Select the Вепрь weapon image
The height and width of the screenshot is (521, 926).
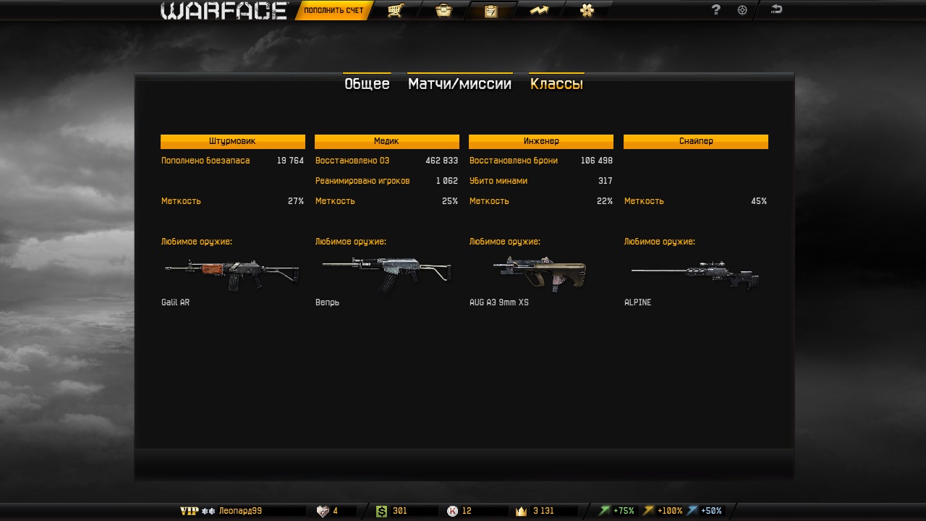pyautogui.click(x=386, y=274)
